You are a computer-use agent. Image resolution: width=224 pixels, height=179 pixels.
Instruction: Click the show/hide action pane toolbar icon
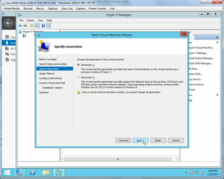click(x=48, y=26)
